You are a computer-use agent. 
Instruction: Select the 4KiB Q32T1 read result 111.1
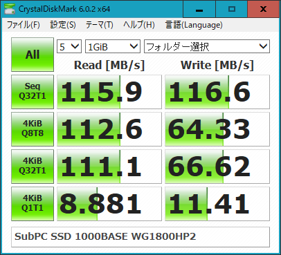point(109,167)
